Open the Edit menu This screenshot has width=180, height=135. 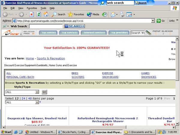pos(13,8)
